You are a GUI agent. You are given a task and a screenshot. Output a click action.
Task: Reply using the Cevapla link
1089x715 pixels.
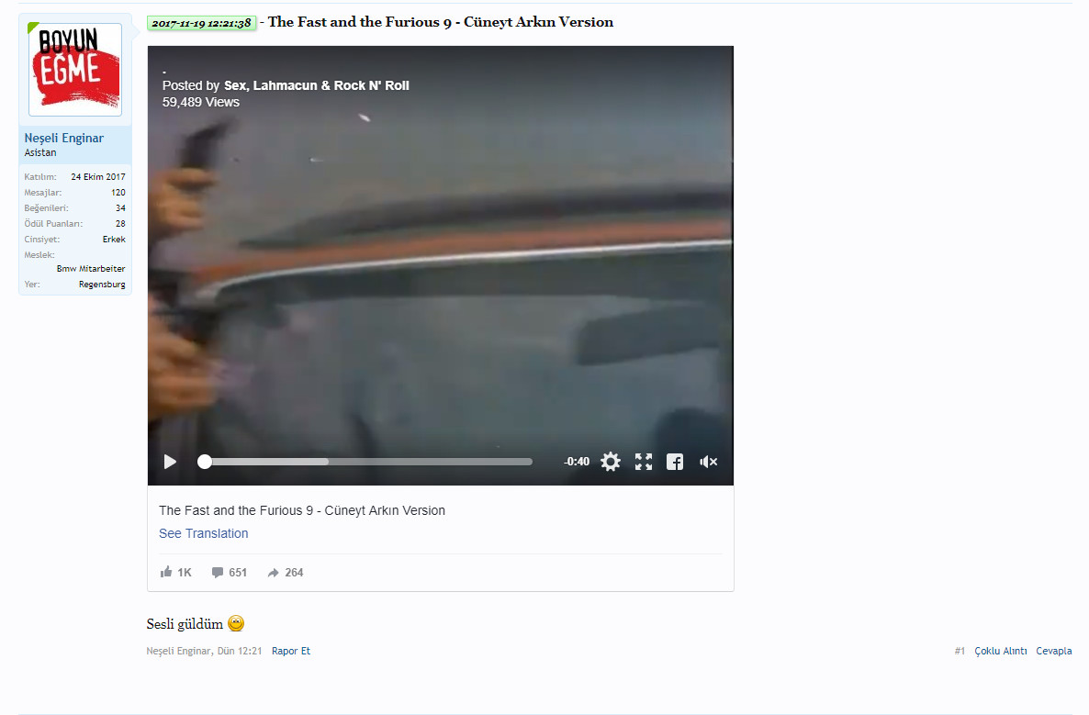[1053, 651]
